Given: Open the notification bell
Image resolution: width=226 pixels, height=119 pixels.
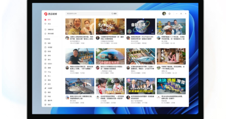Looking at the screenshot, I should coord(169,14).
